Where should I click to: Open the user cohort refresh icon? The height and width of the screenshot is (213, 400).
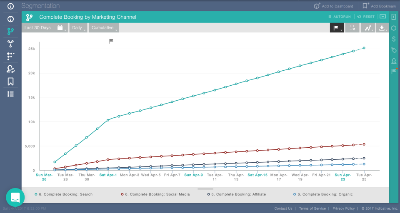[x=10, y=69]
